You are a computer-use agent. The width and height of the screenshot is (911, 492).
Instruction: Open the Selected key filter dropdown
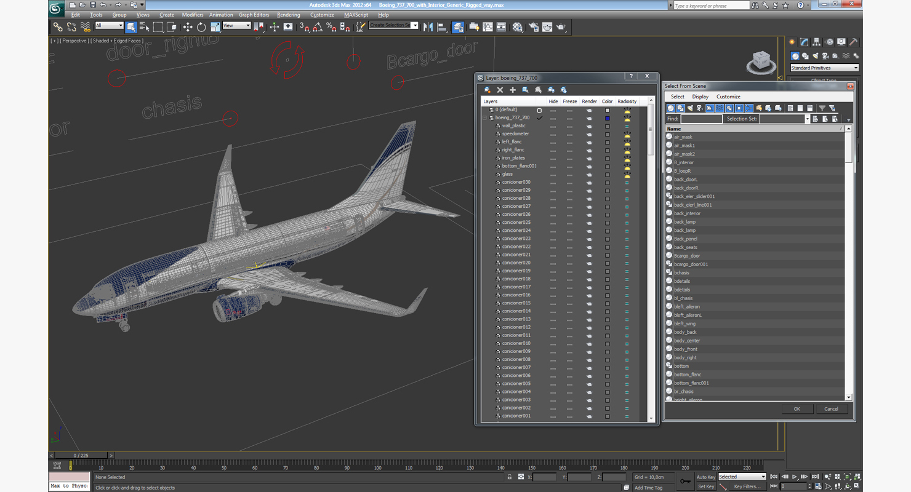[x=742, y=477]
